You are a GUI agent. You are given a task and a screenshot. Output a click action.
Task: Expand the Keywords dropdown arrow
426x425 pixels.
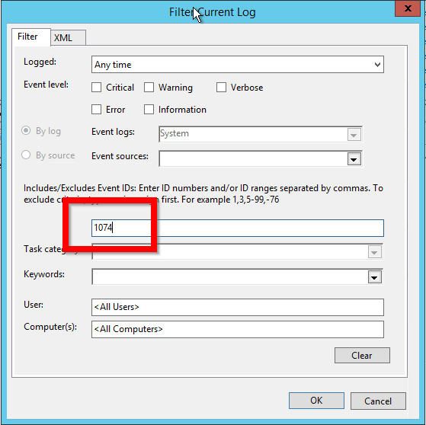(374, 277)
